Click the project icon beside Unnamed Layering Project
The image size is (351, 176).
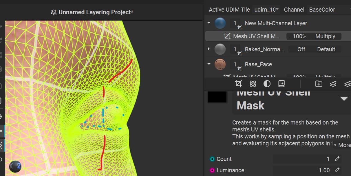tap(54, 12)
